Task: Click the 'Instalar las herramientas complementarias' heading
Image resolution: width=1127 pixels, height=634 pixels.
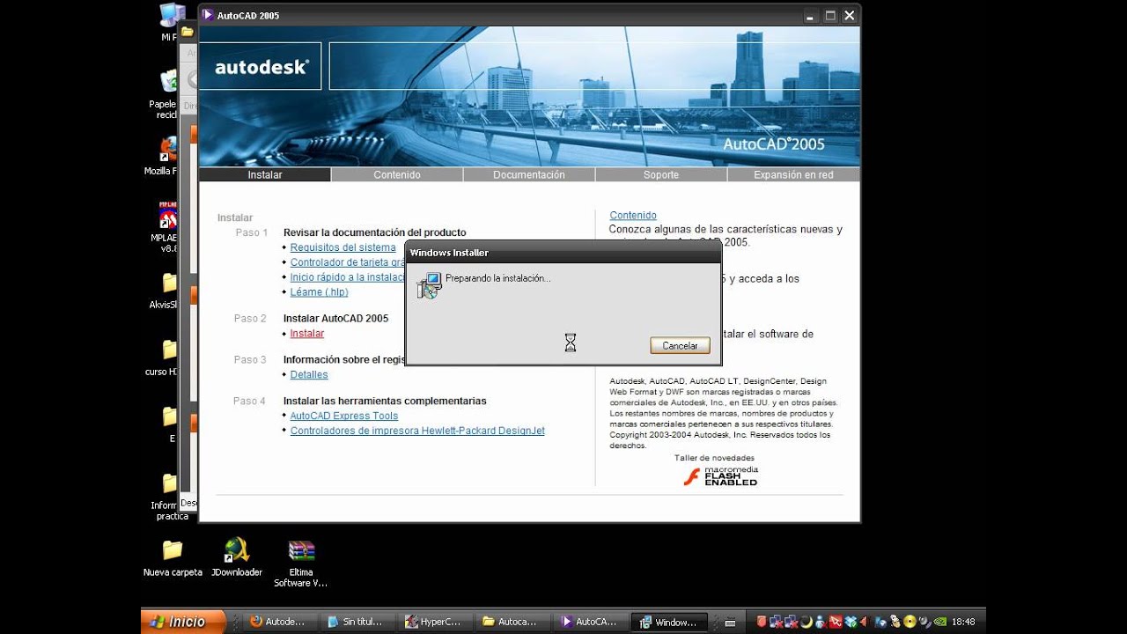Action: (385, 401)
